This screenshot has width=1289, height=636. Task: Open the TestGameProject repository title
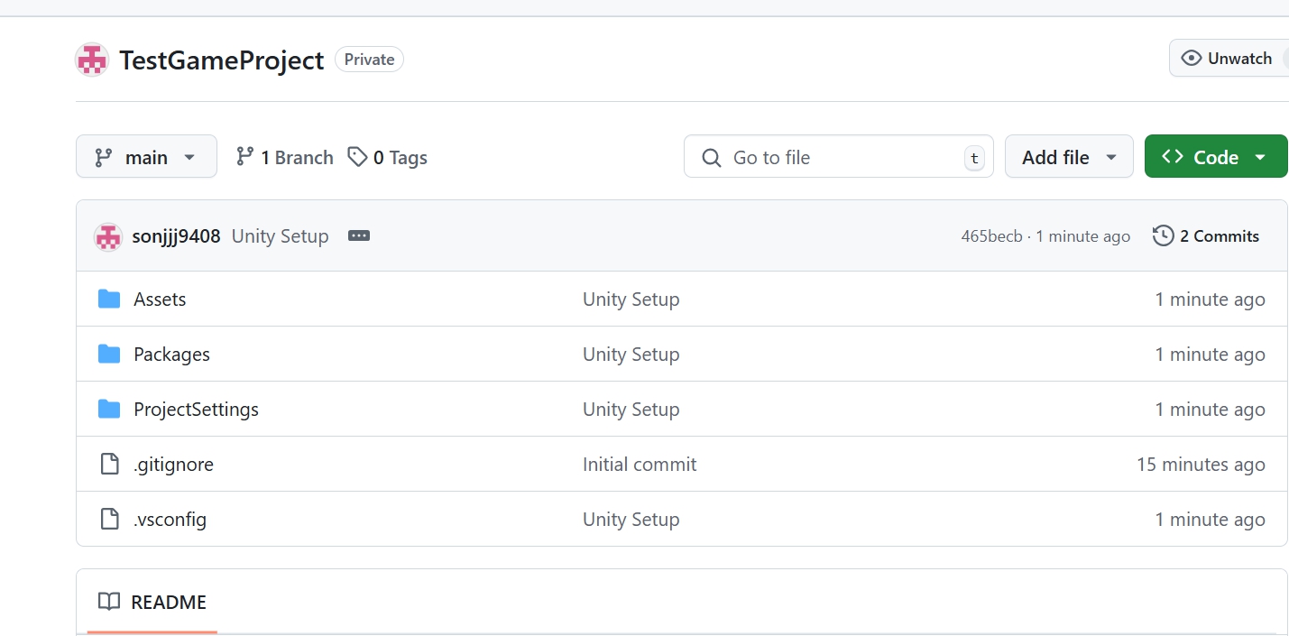tap(222, 60)
